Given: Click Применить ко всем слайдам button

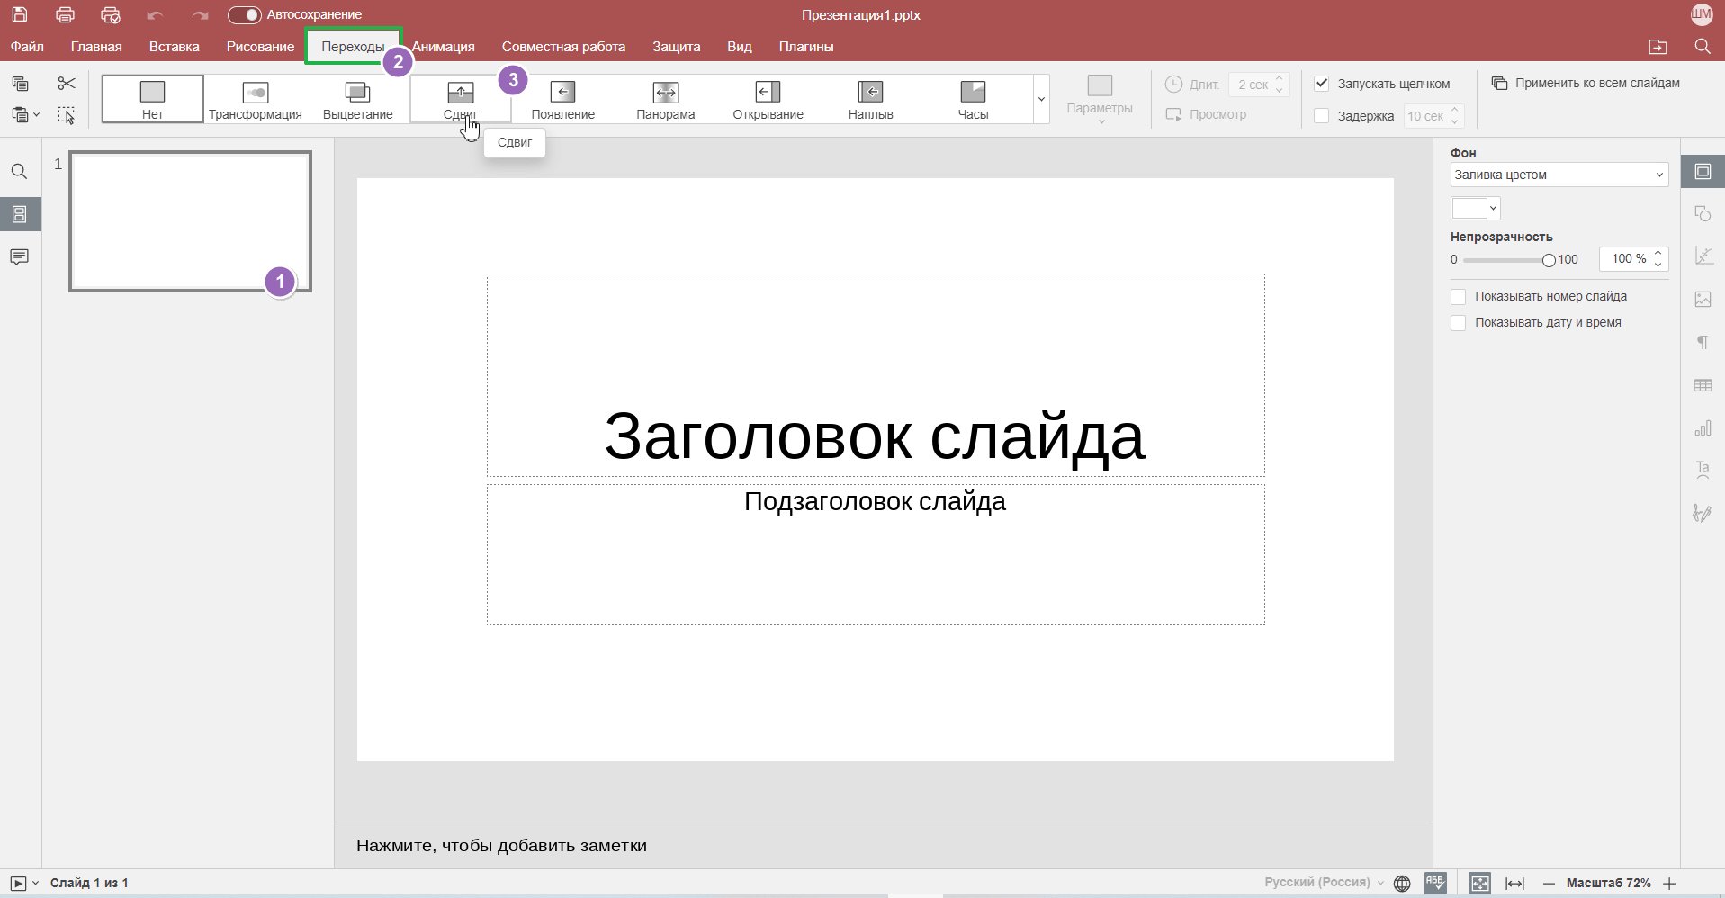Looking at the screenshot, I should pos(1586,84).
